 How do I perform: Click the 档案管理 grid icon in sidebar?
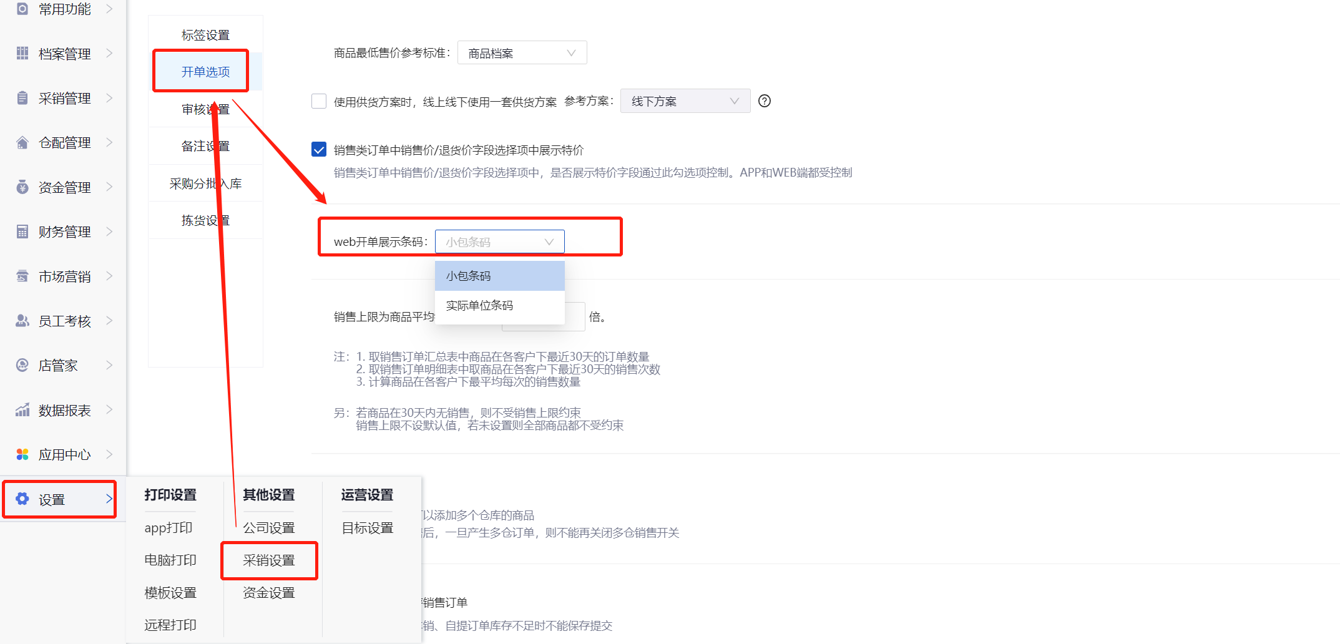pyautogui.click(x=22, y=54)
